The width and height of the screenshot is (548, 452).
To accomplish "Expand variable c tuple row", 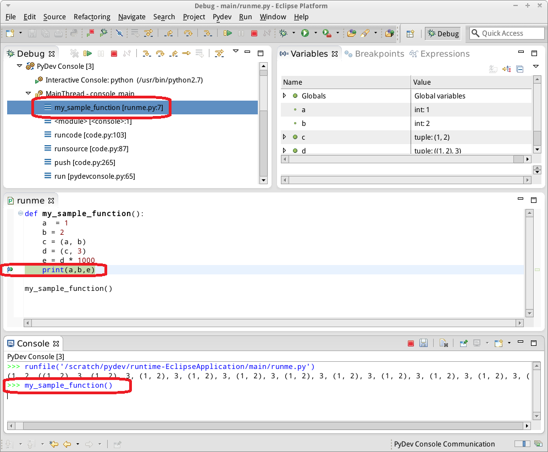I will [x=285, y=137].
